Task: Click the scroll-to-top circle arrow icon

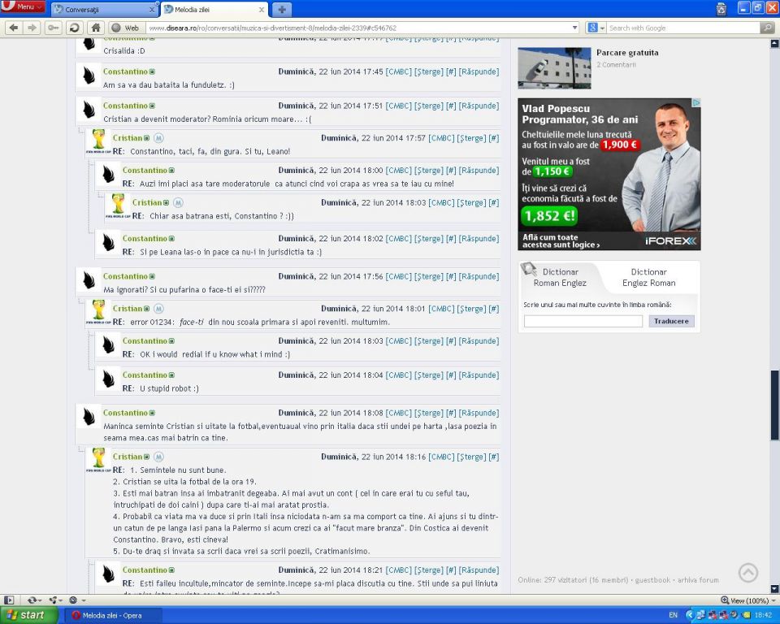Action: click(x=748, y=573)
